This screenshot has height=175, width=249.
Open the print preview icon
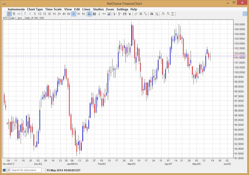coord(156,14)
